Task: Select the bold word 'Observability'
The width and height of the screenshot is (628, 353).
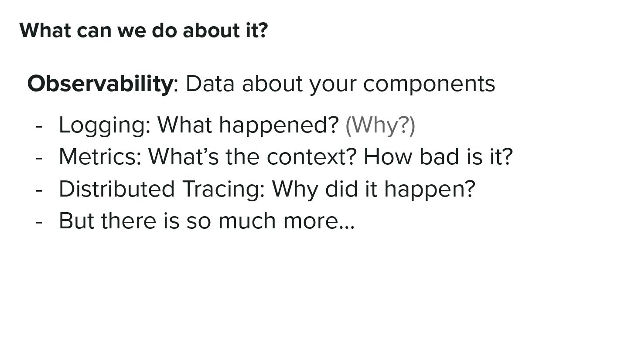Action: (100, 84)
